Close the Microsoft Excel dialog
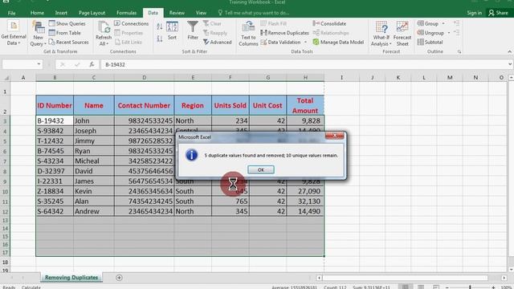 point(335,136)
